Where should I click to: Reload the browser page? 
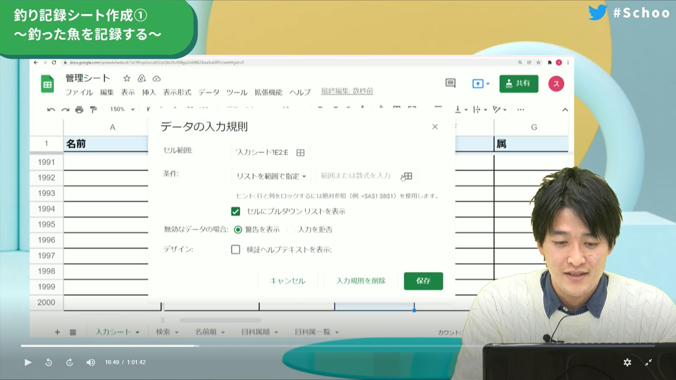pyautogui.click(x=54, y=62)
